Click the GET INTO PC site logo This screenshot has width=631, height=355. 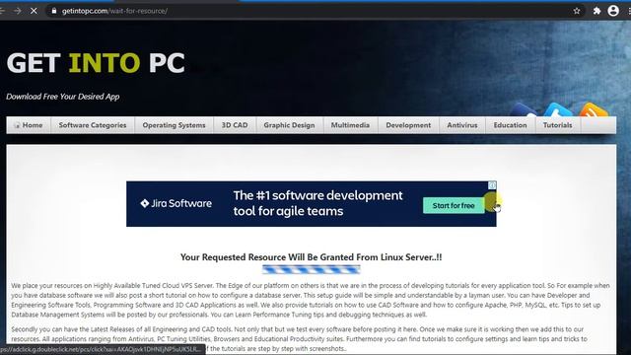pos(96,63)
